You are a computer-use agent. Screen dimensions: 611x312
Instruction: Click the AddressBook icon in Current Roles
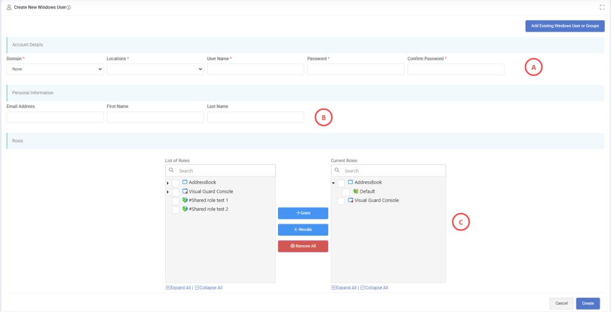coord(350,182)
